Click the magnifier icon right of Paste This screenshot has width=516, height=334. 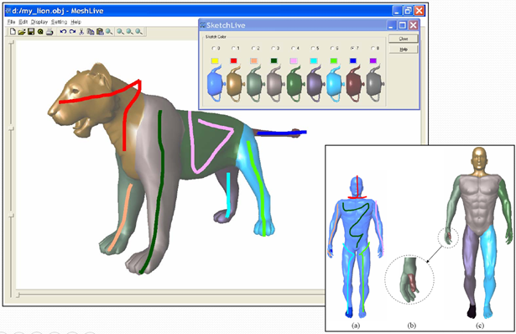coord(109,32)
